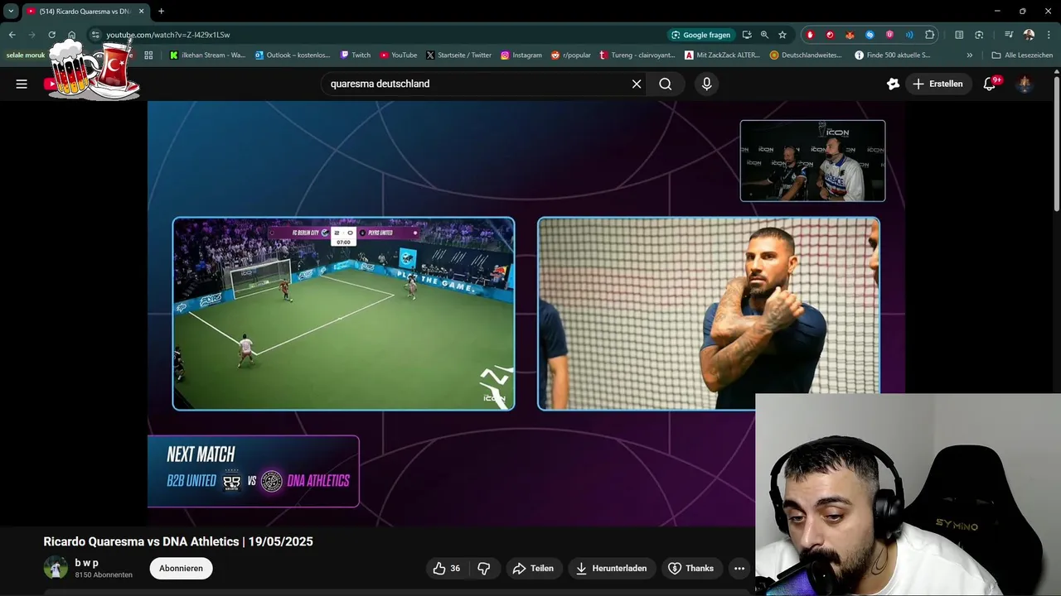Click the b w p channel avatar

56,568
